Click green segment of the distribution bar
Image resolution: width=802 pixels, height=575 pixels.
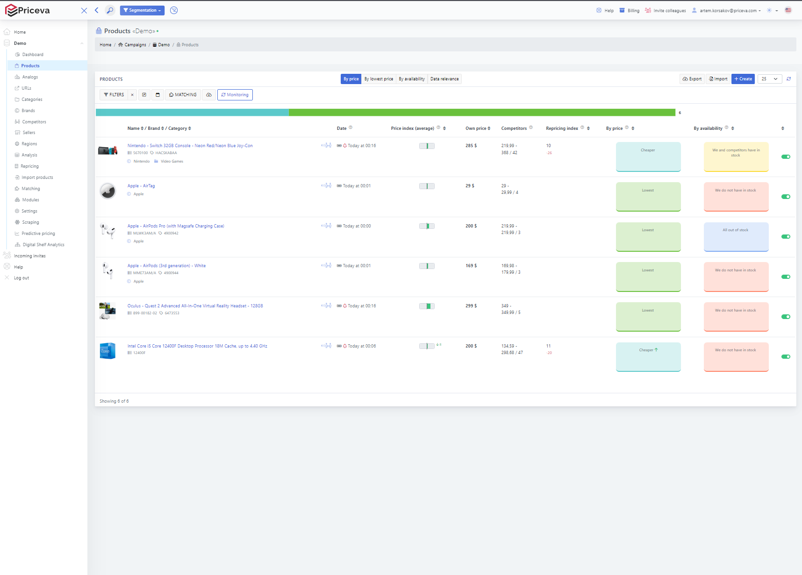point(482,113)
